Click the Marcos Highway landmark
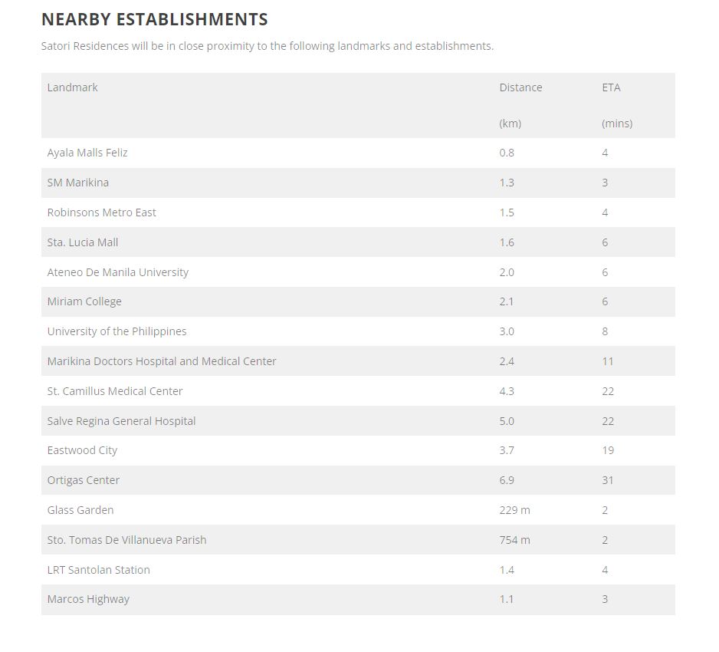The image size is (719, 652). click(88, 599)
